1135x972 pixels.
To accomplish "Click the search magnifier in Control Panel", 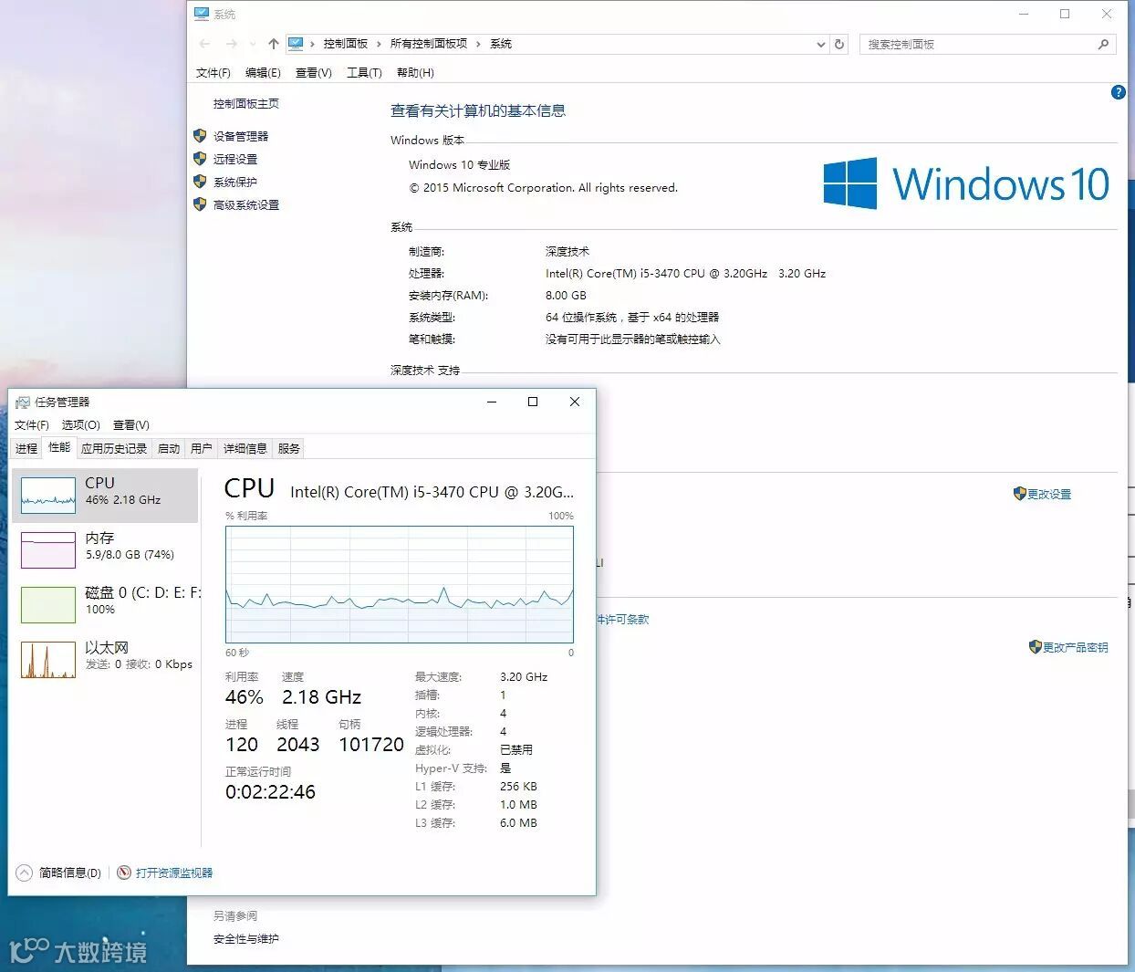I will point(1103,44).
